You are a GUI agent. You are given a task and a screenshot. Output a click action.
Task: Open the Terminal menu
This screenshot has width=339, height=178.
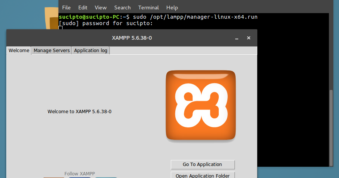(x=149, y=7)
